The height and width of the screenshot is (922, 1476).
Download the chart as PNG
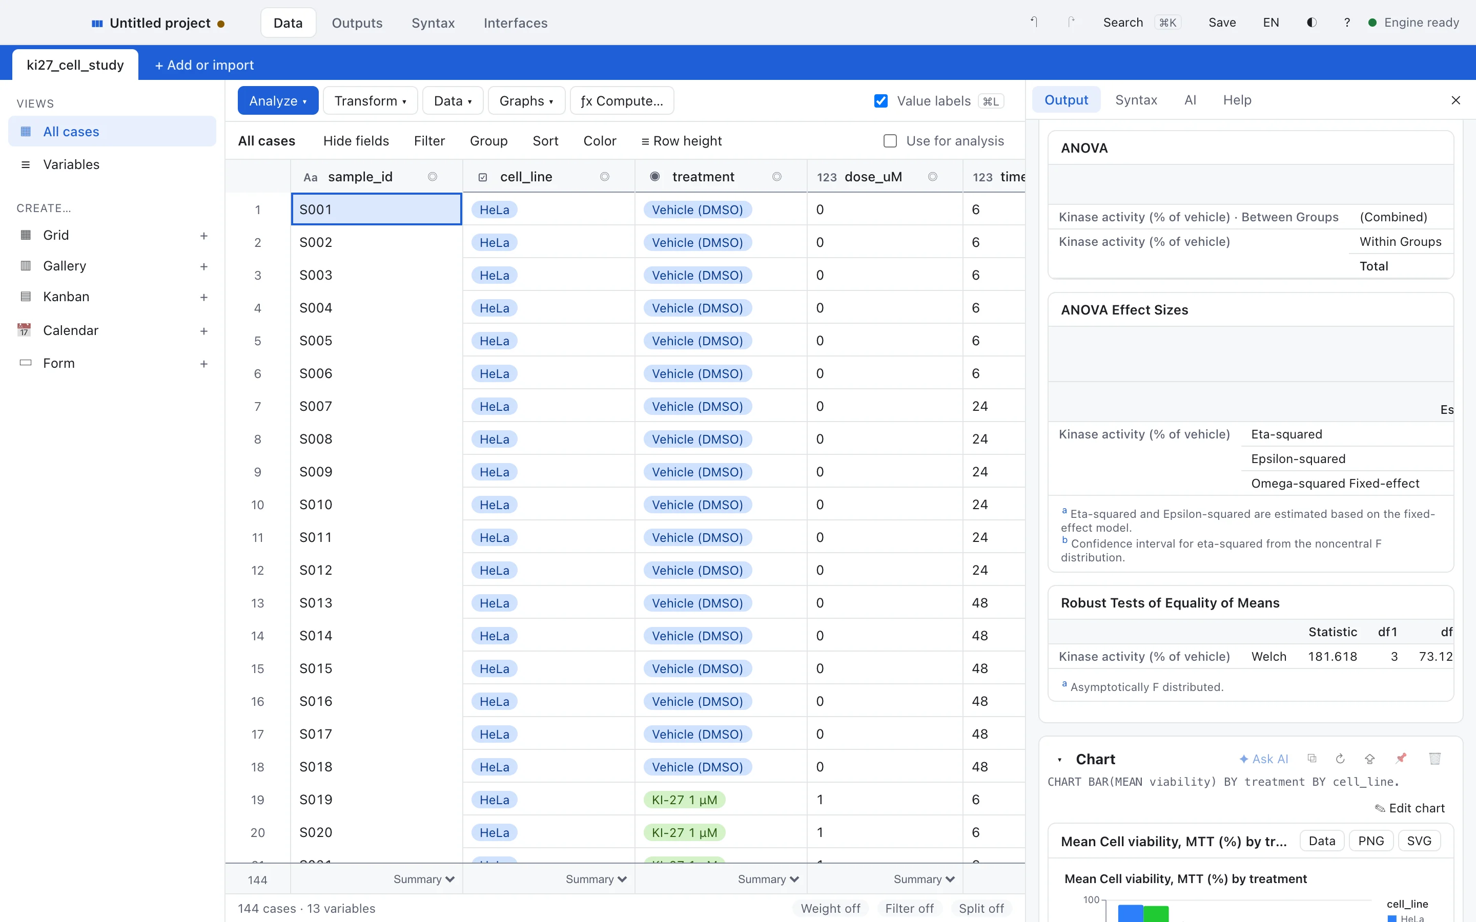click(x=1371, y=841)
